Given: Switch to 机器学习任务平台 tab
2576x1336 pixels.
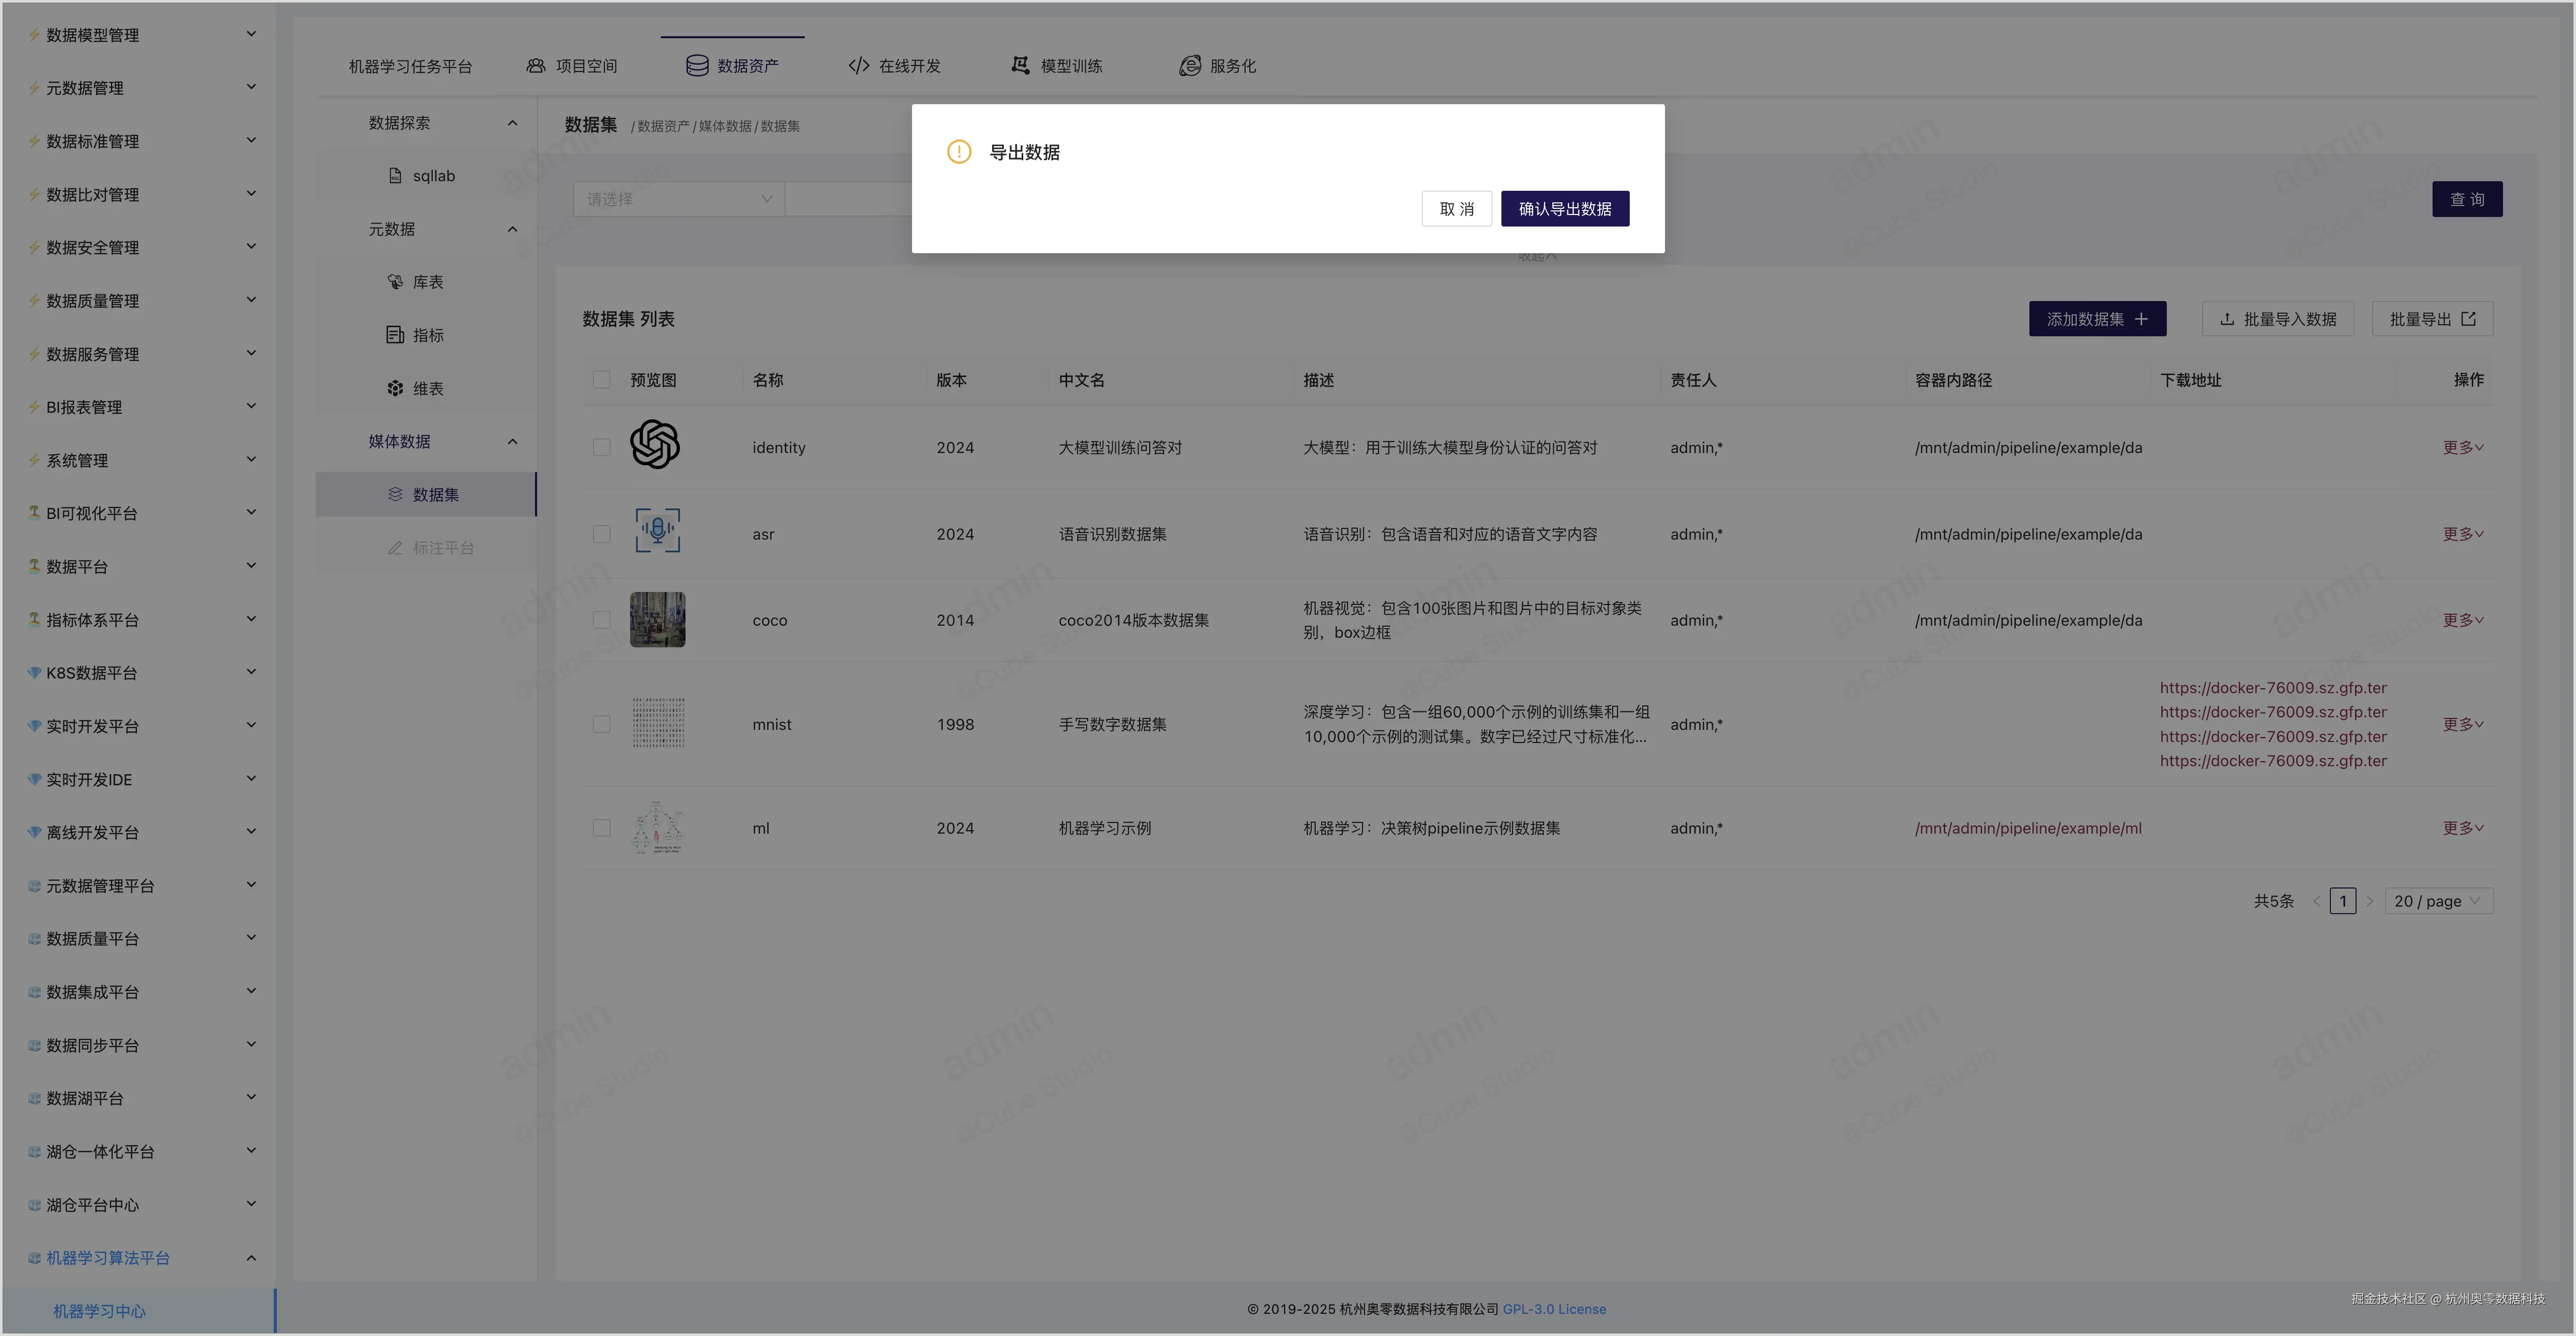Looking at the screenshot, I should point(410,66).
